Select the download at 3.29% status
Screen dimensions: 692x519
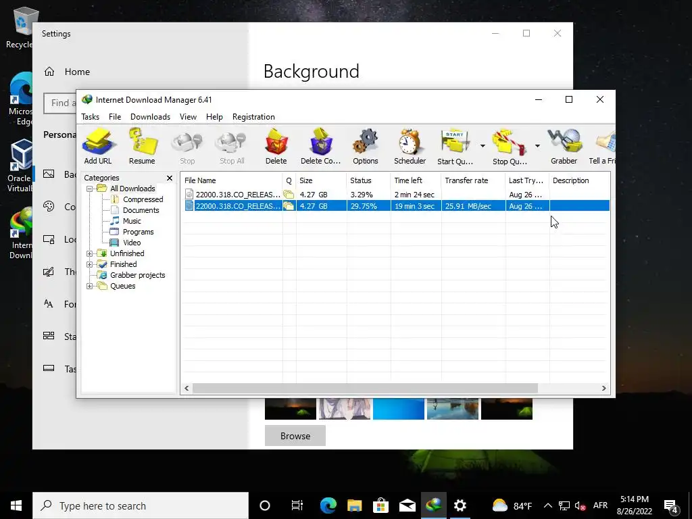(395, 195)
